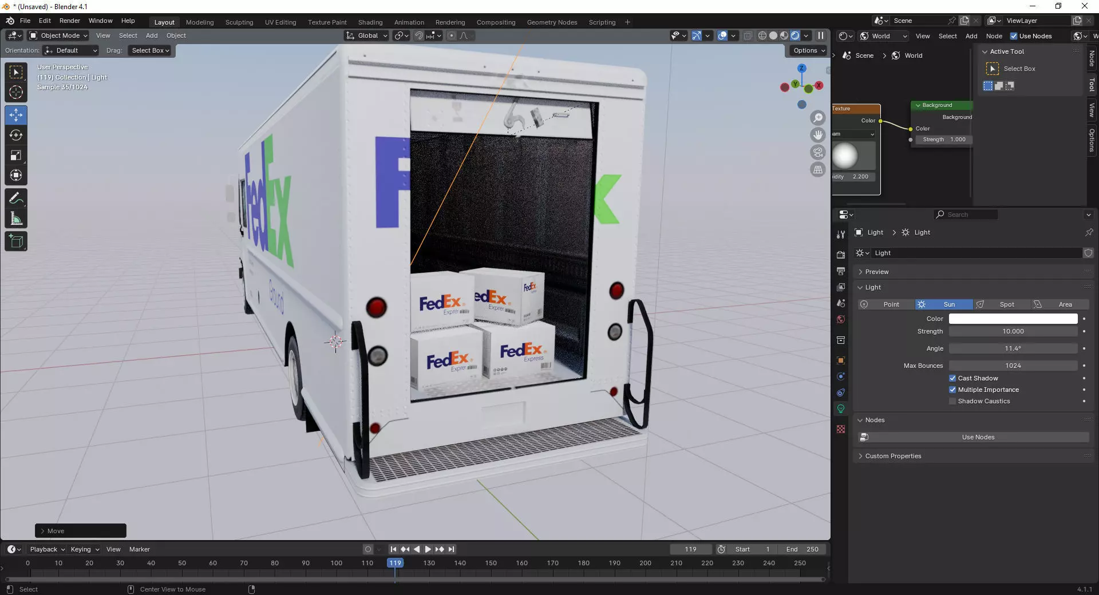Open the Tool properties tab
The height and width of the screenshot is (595, 1099).
[x=841, y=235]
